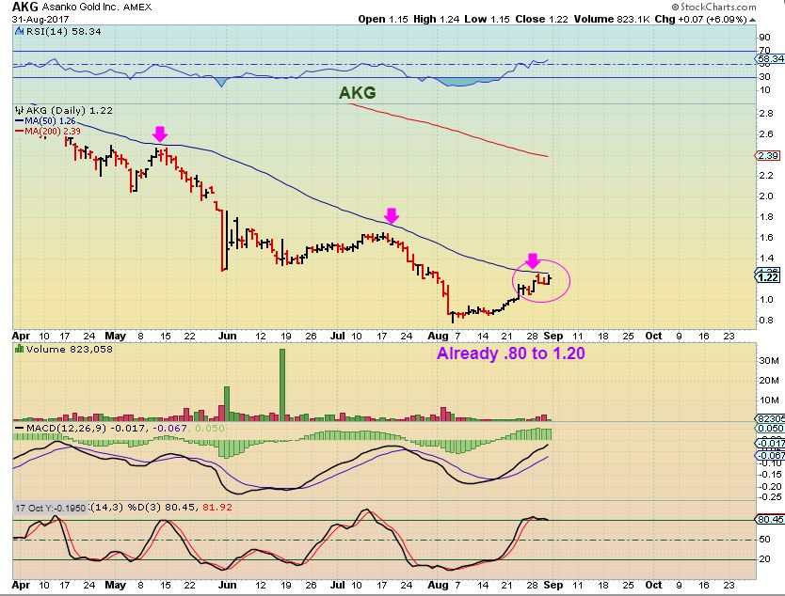Image resolution: width=785 pixels, height=596 pixels.
Task: Click the Sep label under the price panel
Action: point(553,336)
